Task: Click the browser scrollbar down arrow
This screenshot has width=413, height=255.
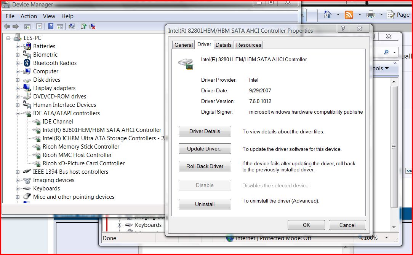Action: pos(394,227)
